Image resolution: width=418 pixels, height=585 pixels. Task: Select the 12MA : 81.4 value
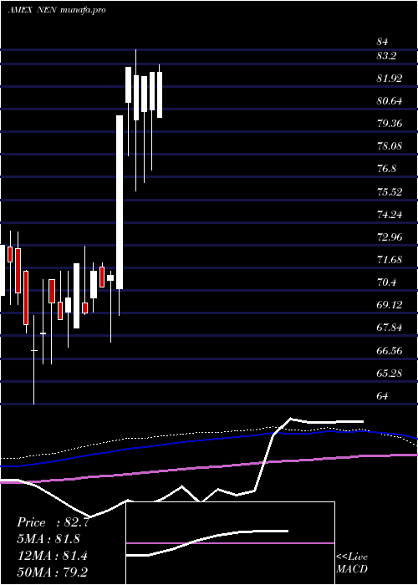pos(52,556)
